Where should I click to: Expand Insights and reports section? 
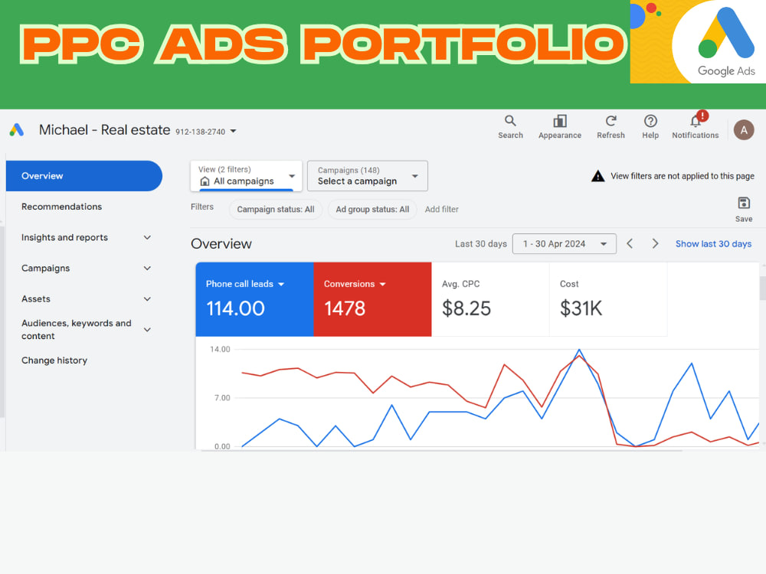pos(147,237)
